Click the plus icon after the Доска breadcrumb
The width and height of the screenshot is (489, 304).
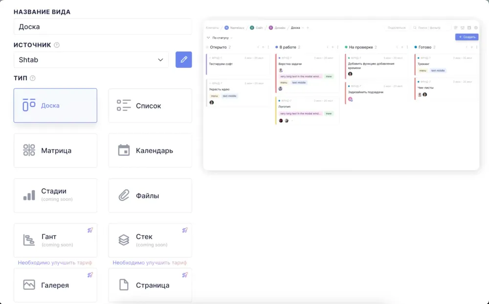coord(308,28)
